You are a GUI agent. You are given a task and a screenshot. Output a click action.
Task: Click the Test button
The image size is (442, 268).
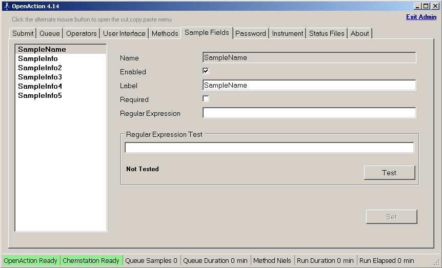click(389, 173)
